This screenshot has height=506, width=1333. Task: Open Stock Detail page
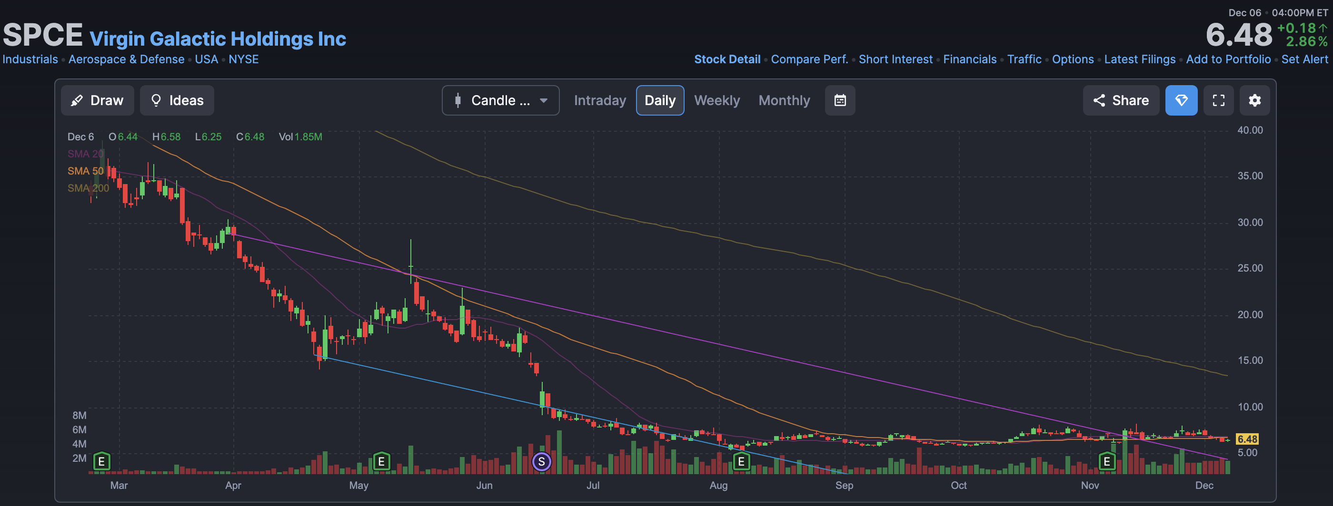pos(727,59)
